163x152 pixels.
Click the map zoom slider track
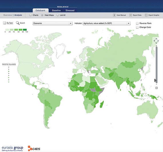tap(156, 65)
